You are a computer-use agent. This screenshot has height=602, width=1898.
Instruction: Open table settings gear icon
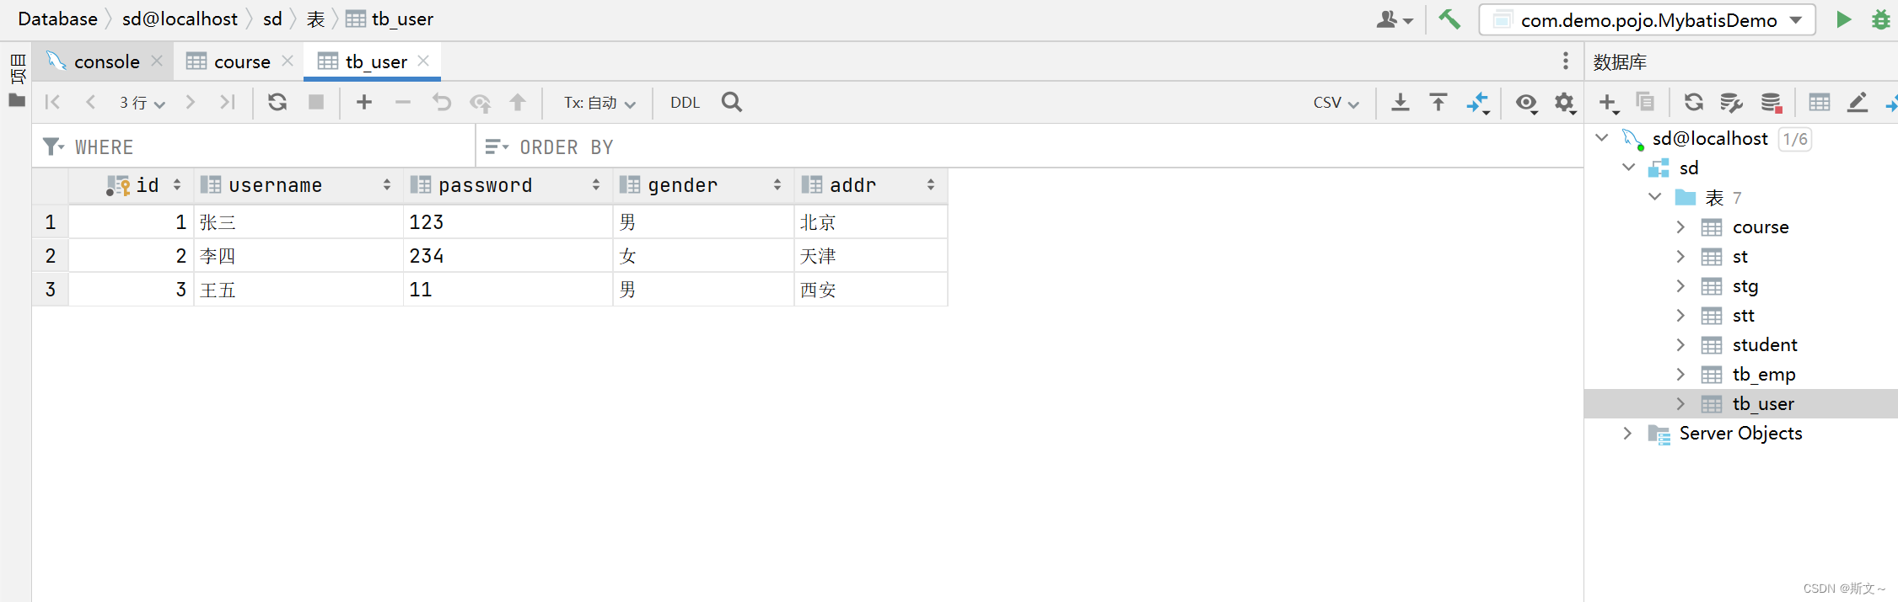[1565, 103]
